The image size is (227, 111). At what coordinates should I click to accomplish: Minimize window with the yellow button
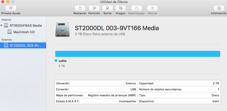(8, 2)
